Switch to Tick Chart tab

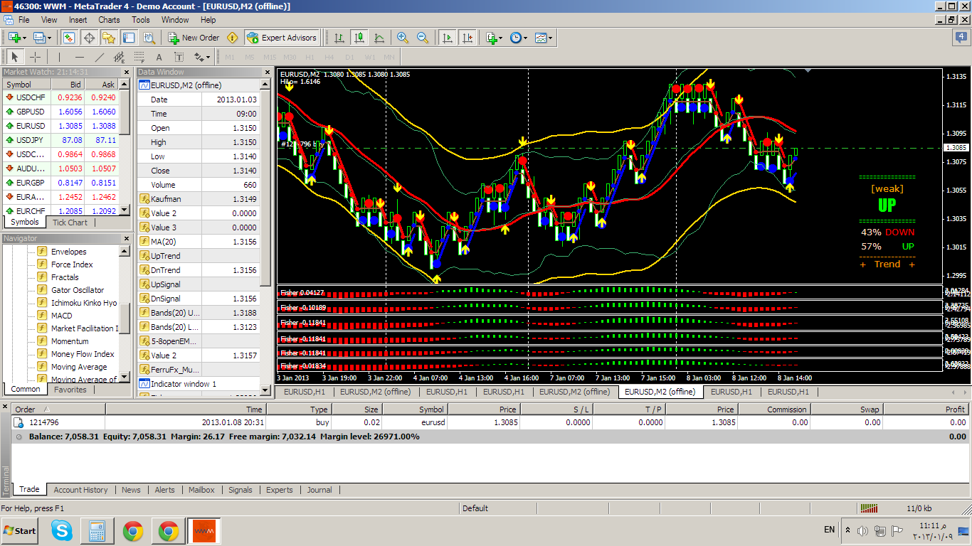70,223
